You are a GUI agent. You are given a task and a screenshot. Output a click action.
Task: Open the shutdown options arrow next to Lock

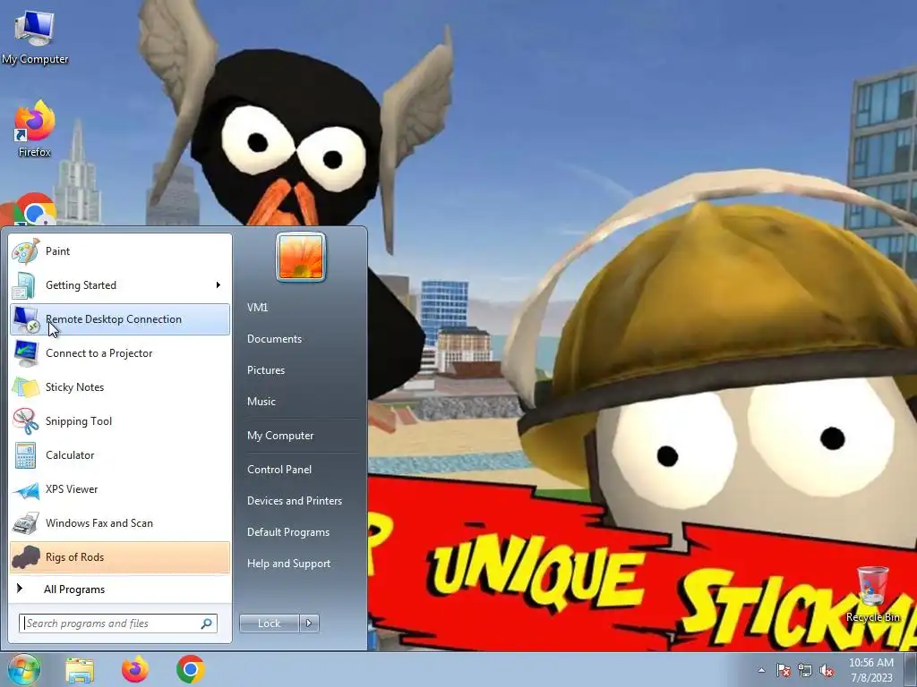(309, 623)
